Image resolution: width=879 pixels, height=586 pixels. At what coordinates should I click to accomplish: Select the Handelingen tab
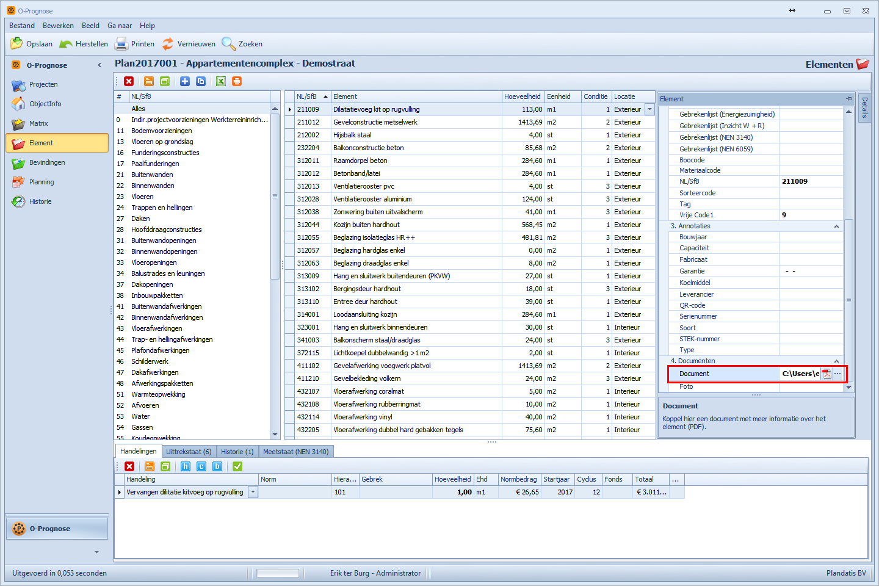139,451
